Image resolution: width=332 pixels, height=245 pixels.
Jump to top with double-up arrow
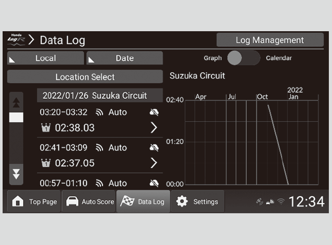point(17,102)
